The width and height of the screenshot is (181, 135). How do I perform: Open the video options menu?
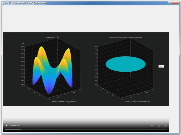[166, 126]
